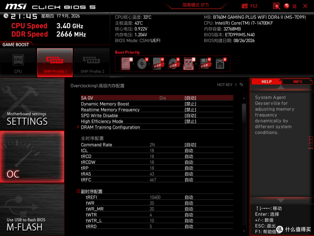Select the USB floppy boot device icon
The height and width of the screenshot is (236, 314).
pyautogui.click(x=204, y=64)
